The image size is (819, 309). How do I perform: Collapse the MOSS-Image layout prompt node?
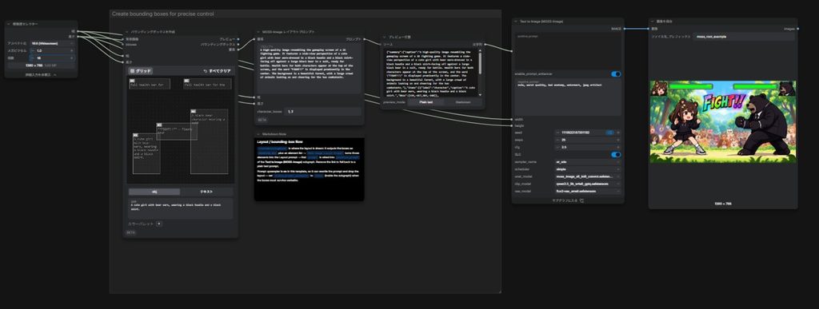258,32
